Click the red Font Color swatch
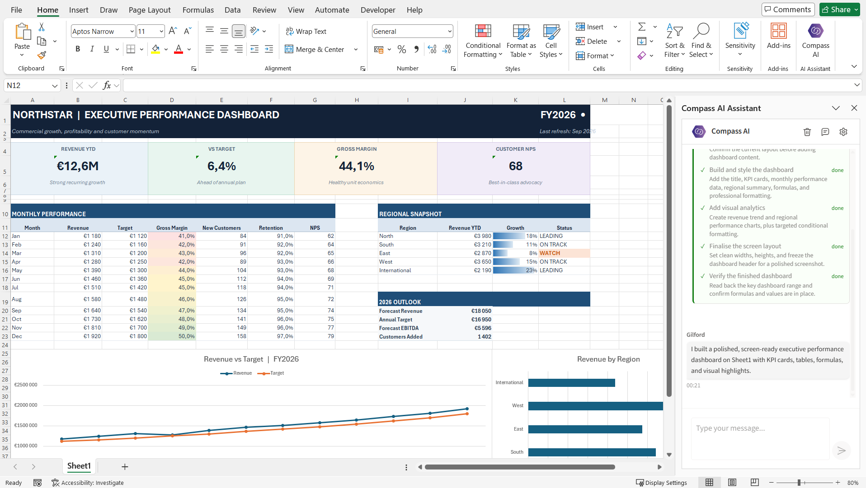Viewport: 866px width, 488px height. [179, 49]
